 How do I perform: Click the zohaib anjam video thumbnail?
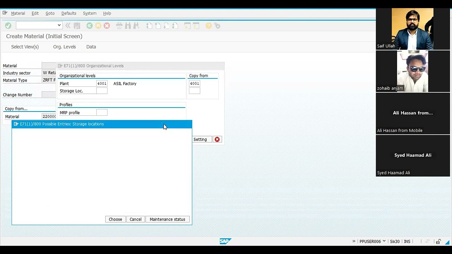coord(413,71)
